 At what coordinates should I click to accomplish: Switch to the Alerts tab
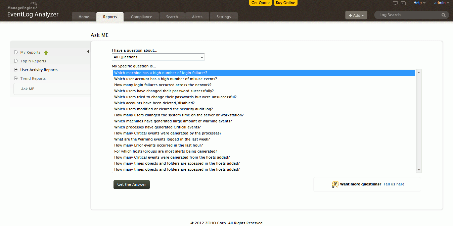197,17
